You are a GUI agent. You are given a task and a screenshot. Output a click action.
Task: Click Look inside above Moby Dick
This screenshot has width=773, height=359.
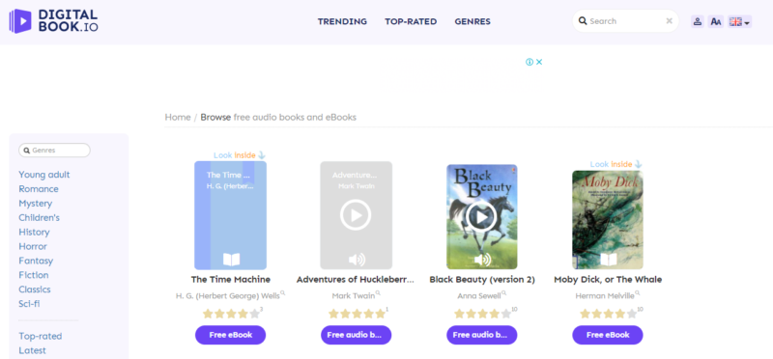point(616,164)
